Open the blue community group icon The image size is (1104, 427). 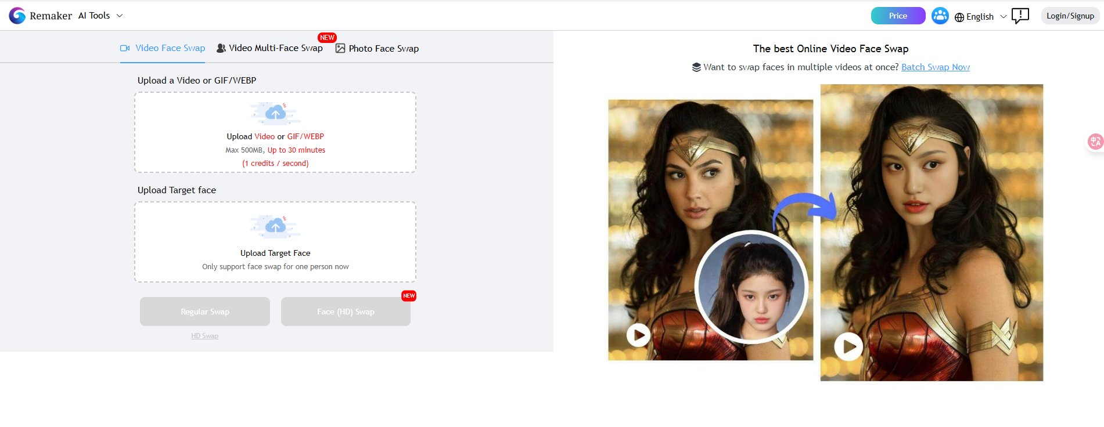point(940,16)
